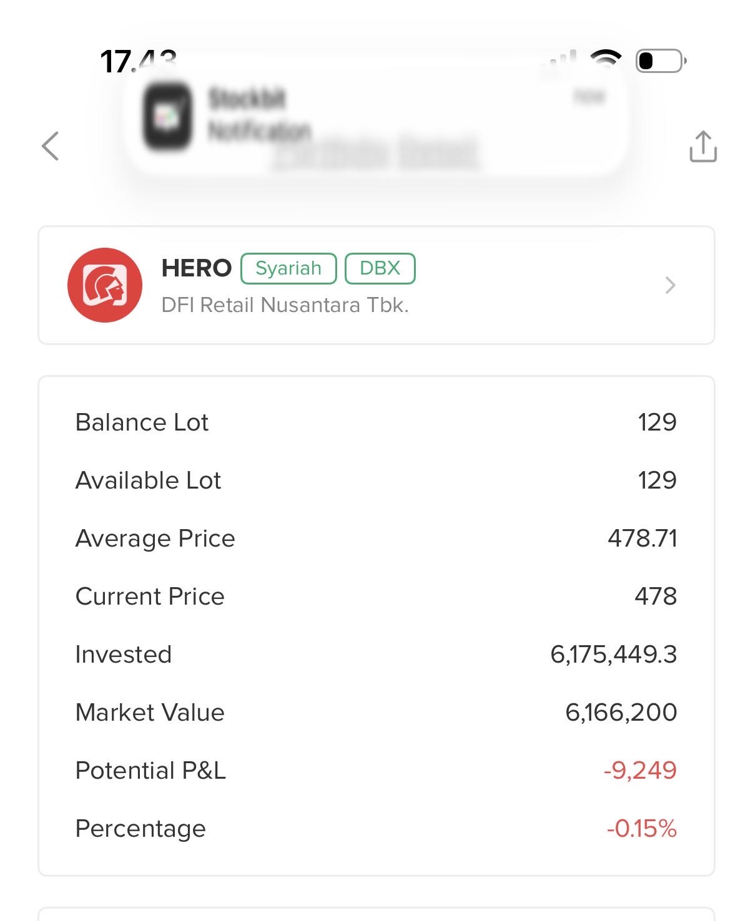Tap the share icon
Screen dimensions: 753x921
pos(702,147)
